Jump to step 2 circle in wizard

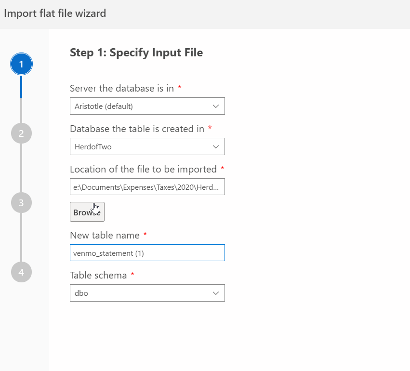coord(21,133)
